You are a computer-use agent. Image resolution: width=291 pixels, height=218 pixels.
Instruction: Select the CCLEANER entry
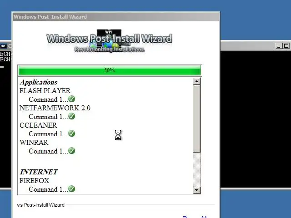point(38,125)
